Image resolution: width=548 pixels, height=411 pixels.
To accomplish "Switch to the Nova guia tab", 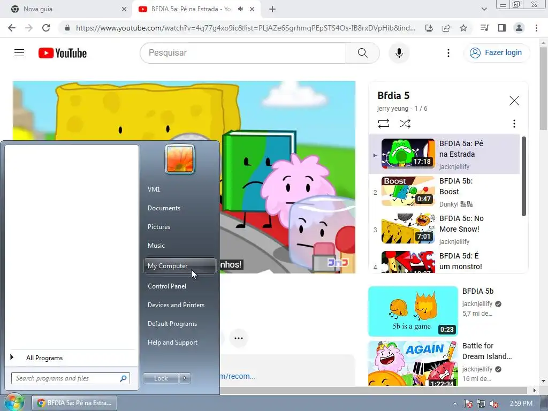I will (66, 9).
